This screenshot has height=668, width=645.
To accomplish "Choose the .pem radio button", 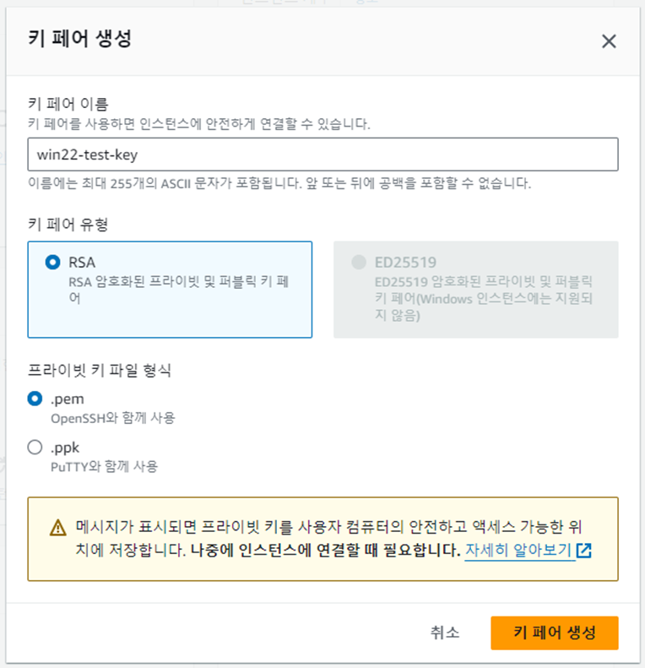I will (x=35, y=399).
